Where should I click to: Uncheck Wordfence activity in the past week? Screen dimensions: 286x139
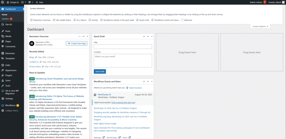point(101,20)
